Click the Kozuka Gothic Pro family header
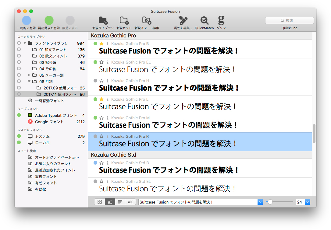 click(x=200, y=36)
